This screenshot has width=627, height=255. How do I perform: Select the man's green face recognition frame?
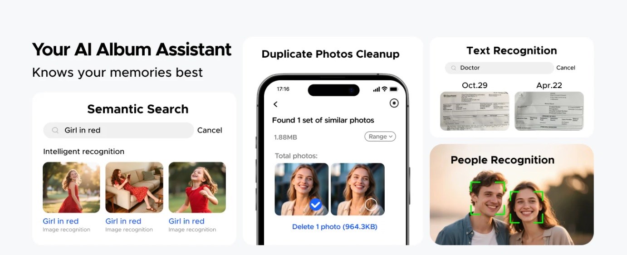click(488, 198)
